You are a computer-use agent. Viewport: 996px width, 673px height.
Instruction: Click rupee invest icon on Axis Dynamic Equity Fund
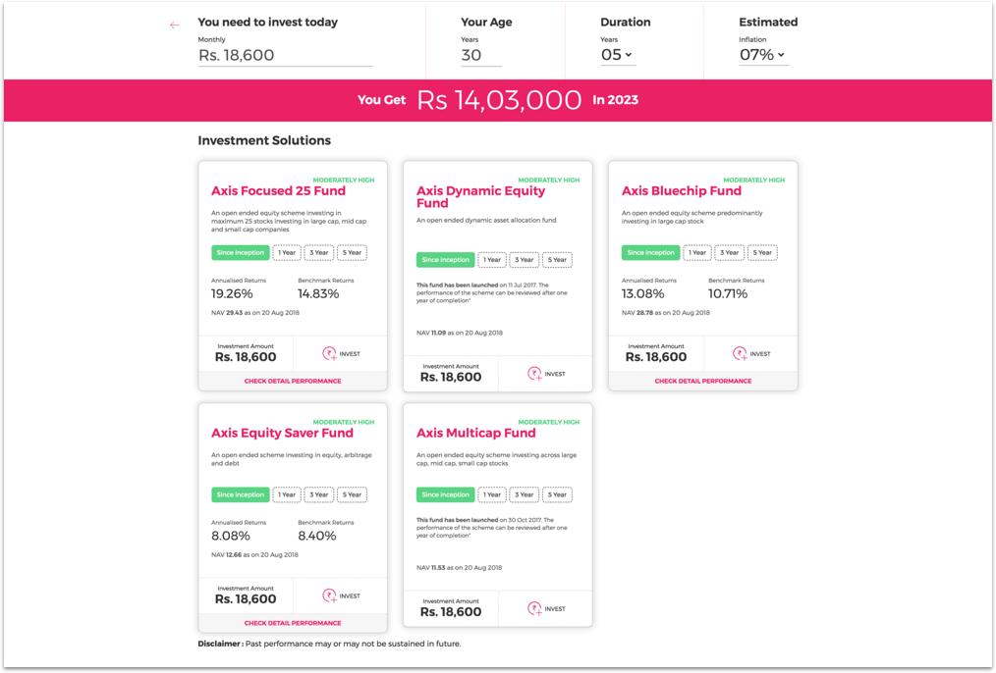[534, 373]
